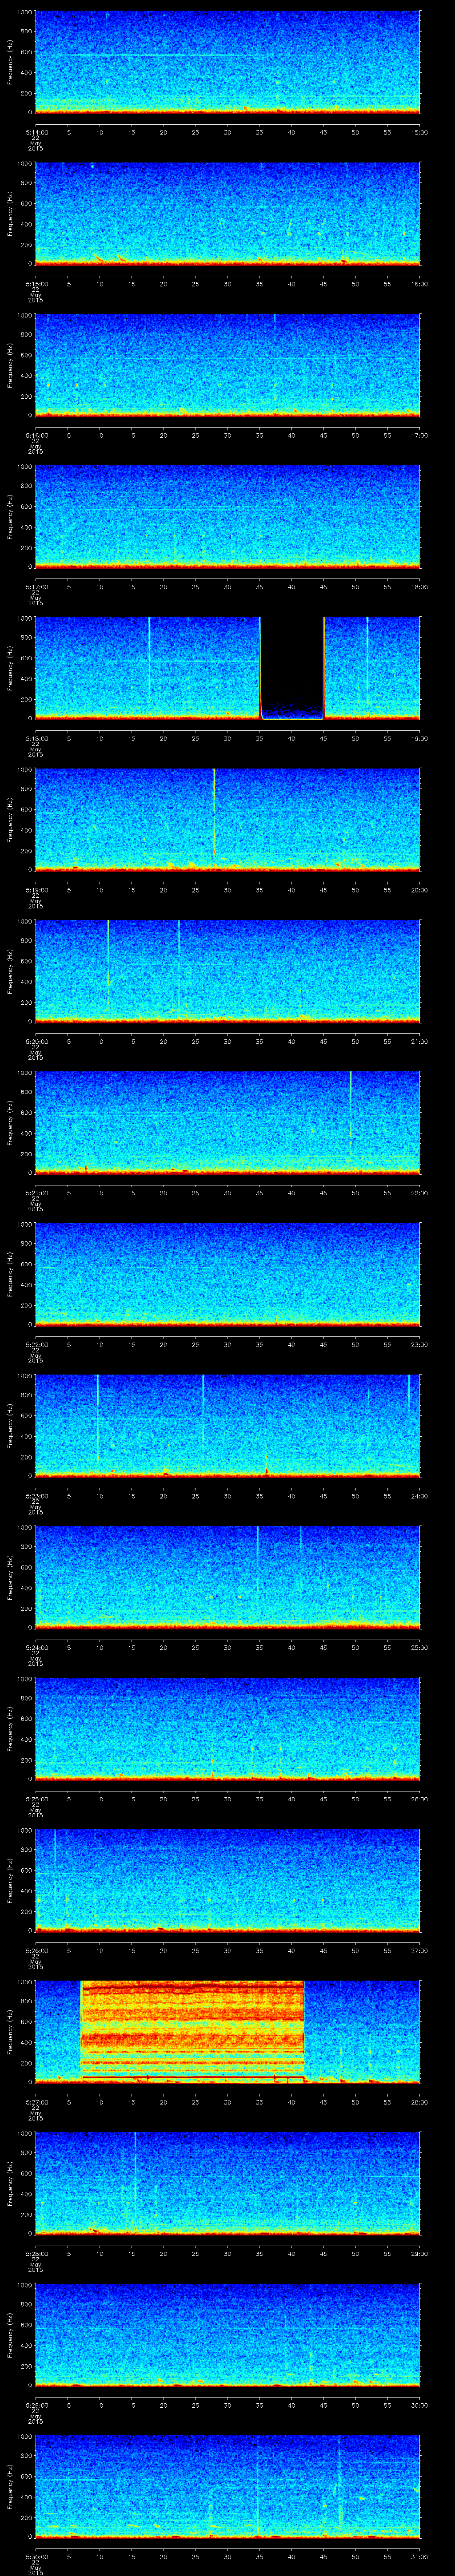The width and height of the screenshot is (455, 2576).
Task: Open the spectrogram panel starting at 5:21:00
Action: (x=227, y=1122)
